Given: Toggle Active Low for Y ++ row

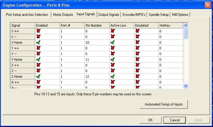Looking at the screenshot, I should tap(113, 48).
